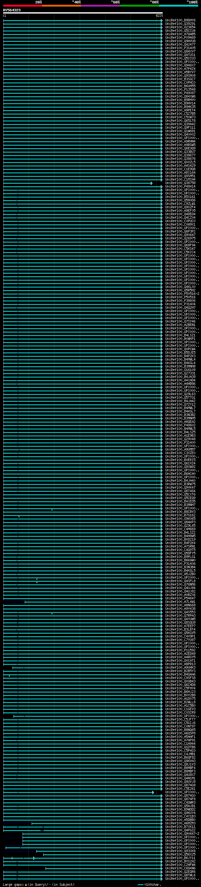
Task: Select the UniRef100_P31404 entry
Action: pos(180,304)
